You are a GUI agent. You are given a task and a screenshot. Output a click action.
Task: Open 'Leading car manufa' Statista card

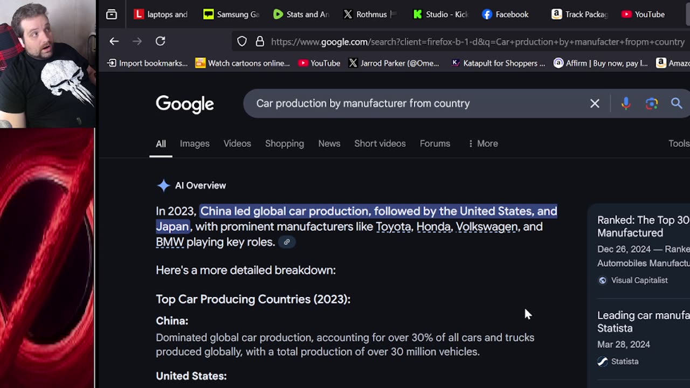[x=643, y=322]
